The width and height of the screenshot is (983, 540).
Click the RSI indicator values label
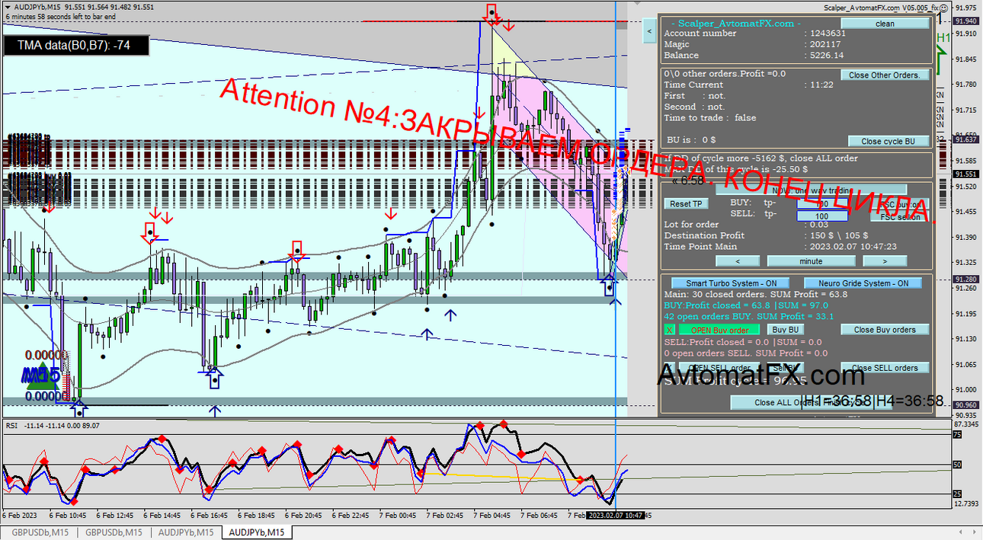click(51, 425)
